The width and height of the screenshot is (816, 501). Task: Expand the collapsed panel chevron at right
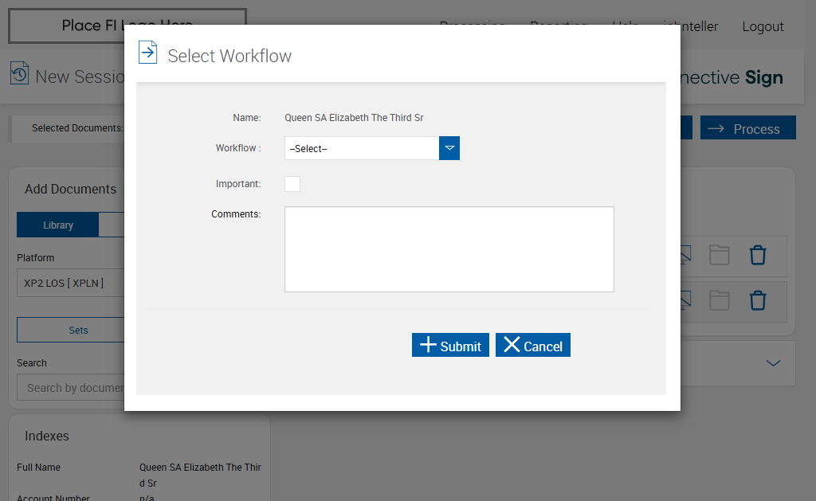[x=773, y=363]
